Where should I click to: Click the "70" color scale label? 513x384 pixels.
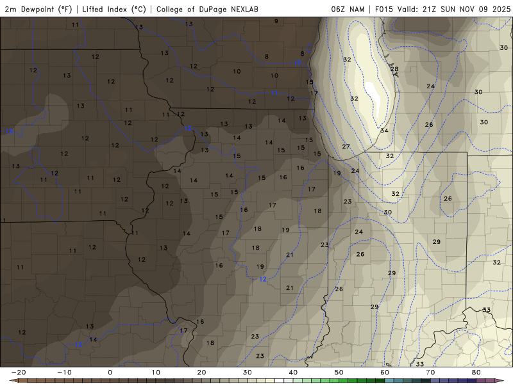pos(430,372)
